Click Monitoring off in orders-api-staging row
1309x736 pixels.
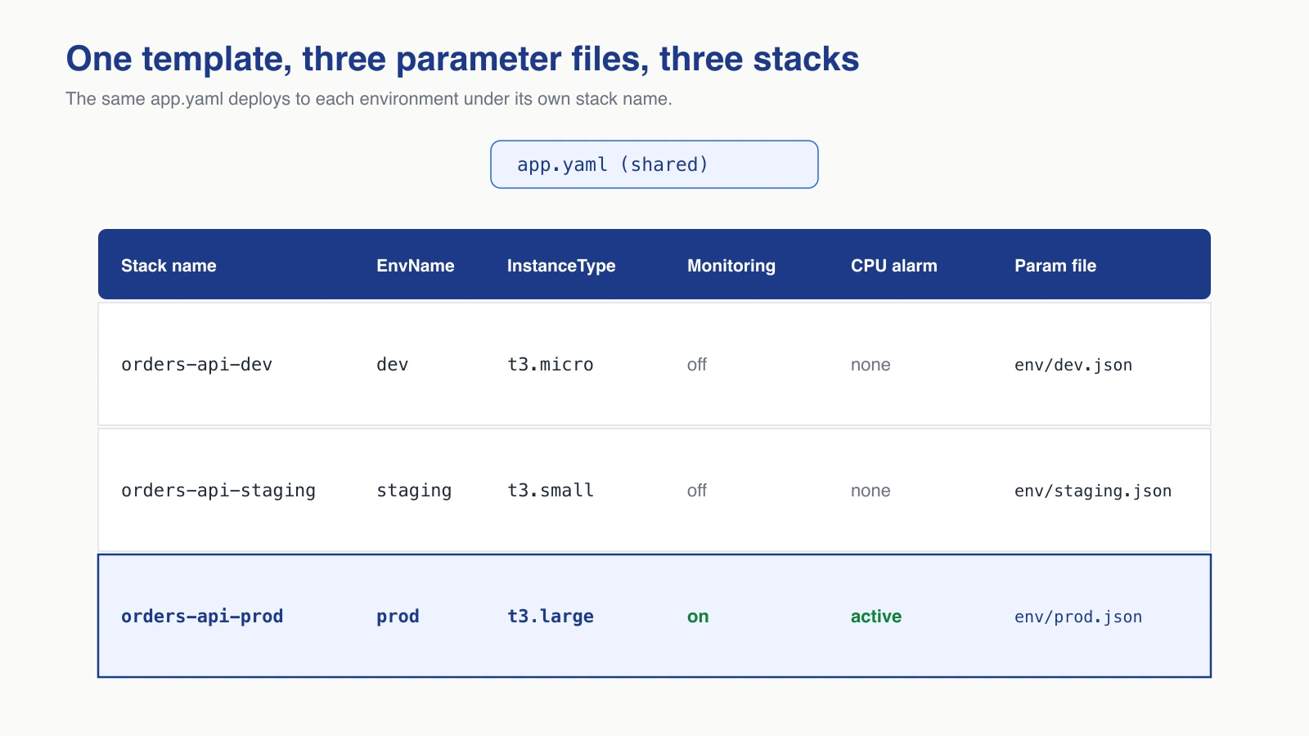[x=697, y=491]
